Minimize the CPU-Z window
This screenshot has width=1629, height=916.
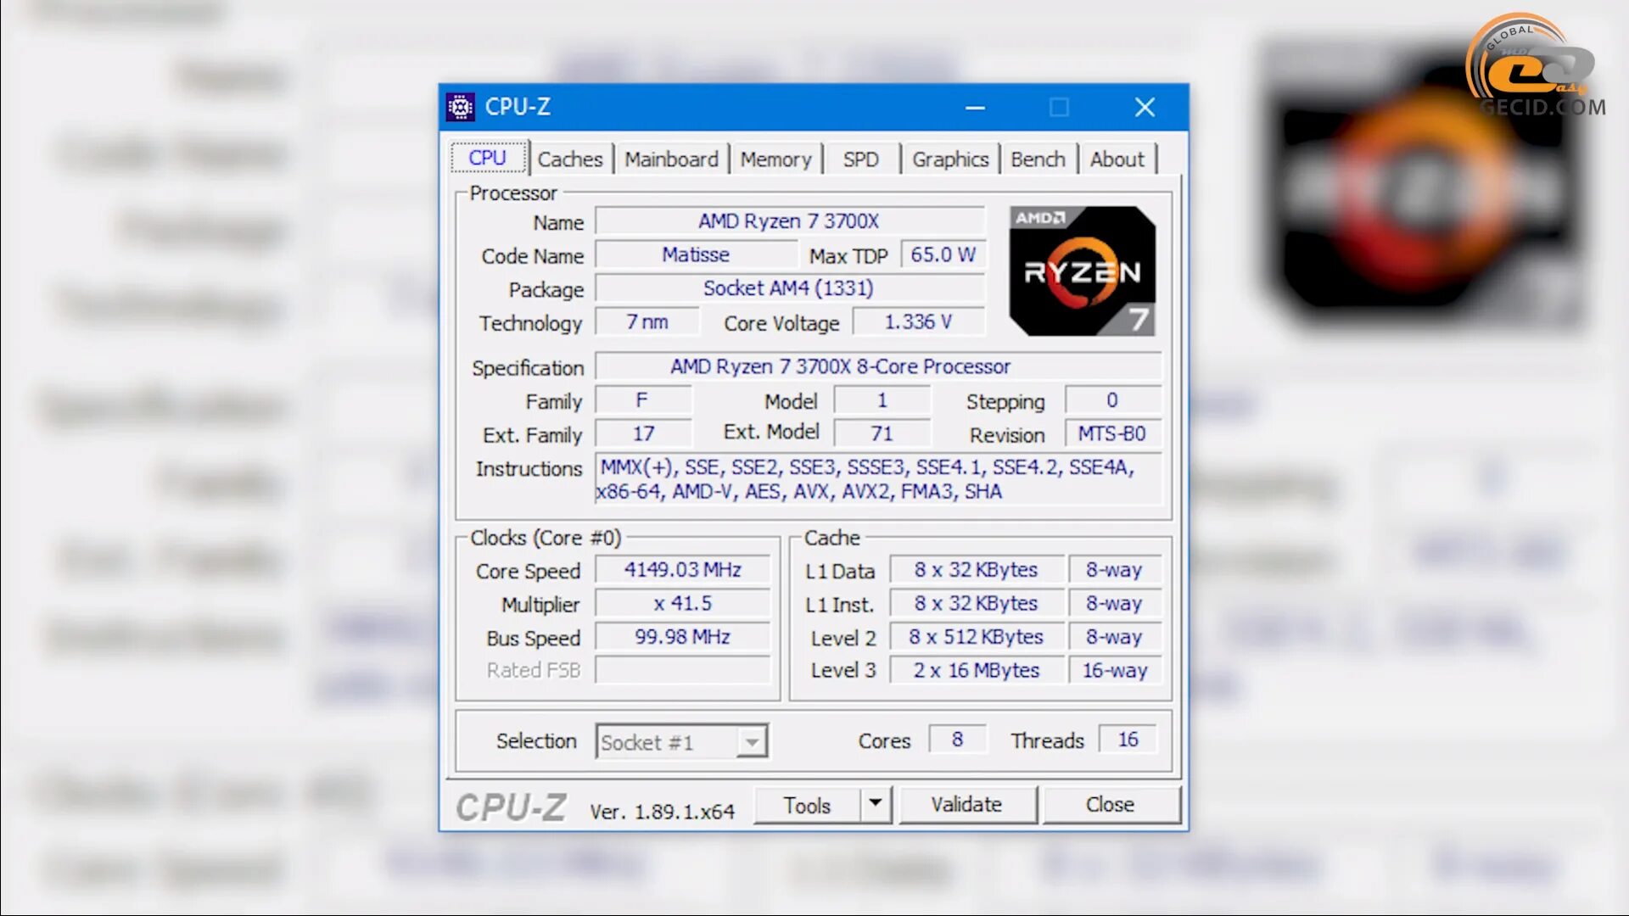click(x=975, y=108)
